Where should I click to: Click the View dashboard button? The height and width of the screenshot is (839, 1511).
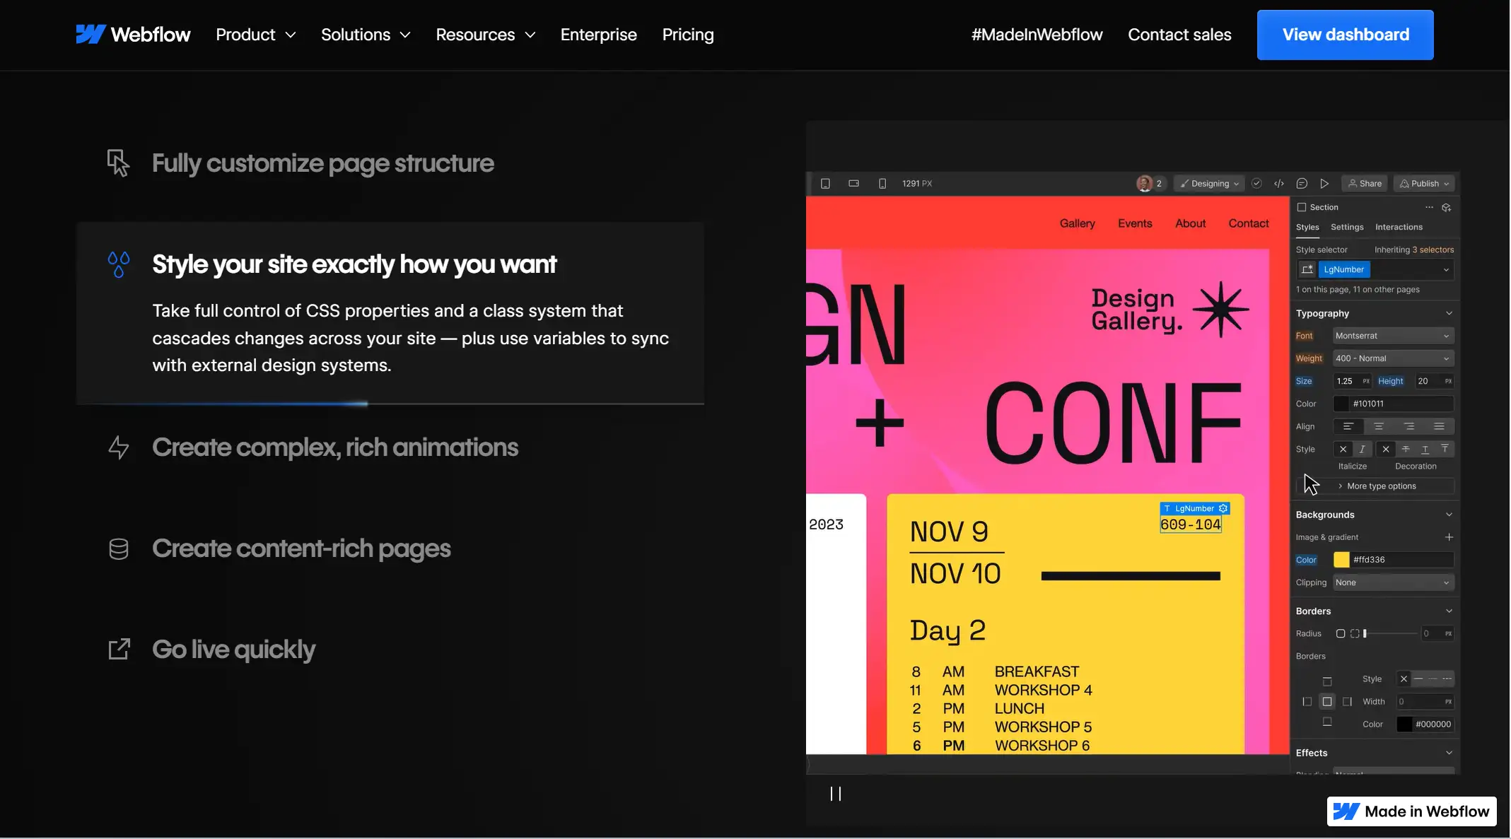[1346, 34]
